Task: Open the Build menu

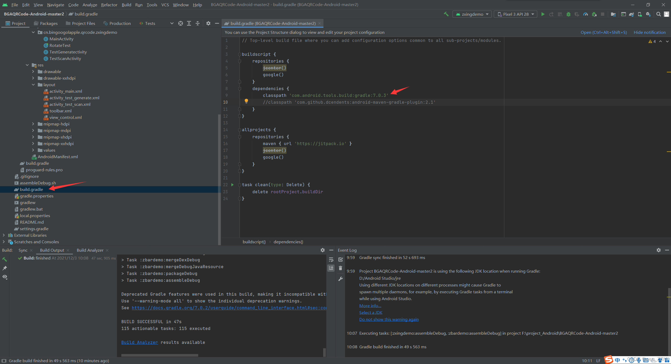Action: click(126, 5)
